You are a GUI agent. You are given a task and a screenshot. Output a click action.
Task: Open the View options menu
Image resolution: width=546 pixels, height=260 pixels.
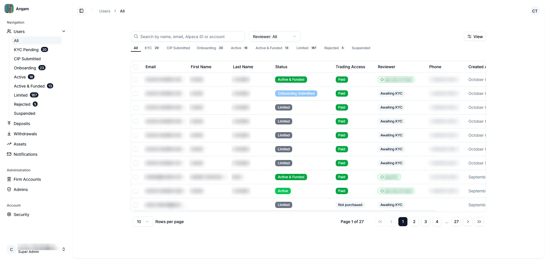pyautogui.click(x=475, y=36)
